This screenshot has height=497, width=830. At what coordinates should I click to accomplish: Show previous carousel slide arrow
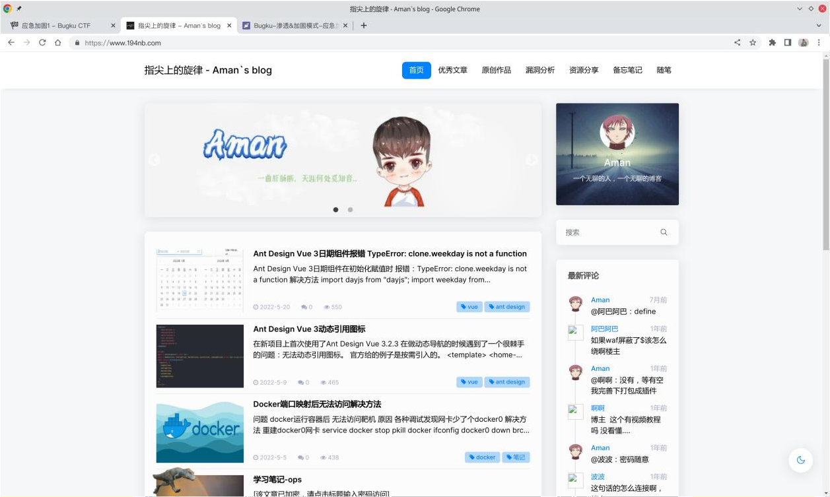pos(155,160)
